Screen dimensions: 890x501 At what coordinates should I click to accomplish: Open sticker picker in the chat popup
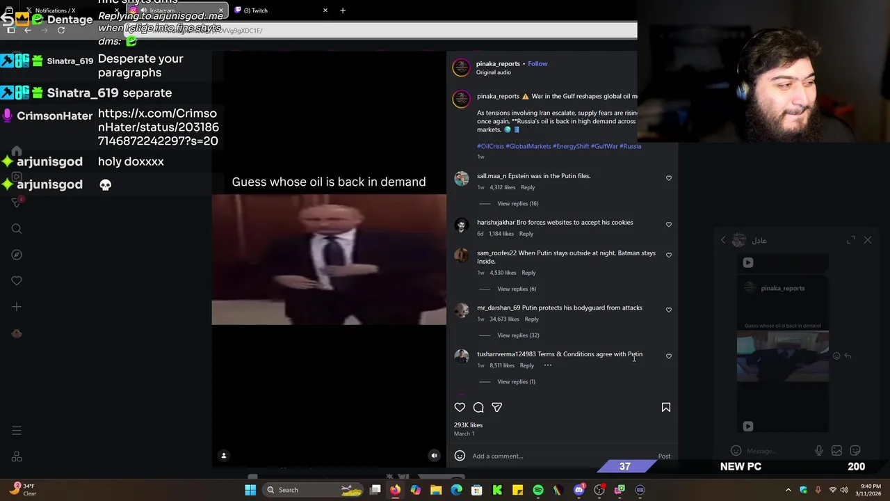(x=855, y=451)
